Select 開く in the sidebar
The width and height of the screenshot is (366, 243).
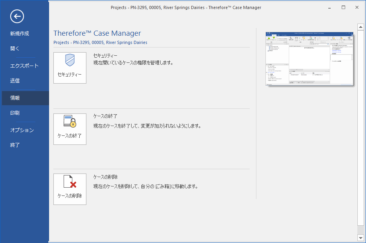15,49
